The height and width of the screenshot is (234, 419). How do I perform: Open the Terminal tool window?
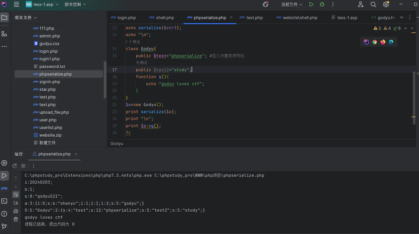coord(4,201)
